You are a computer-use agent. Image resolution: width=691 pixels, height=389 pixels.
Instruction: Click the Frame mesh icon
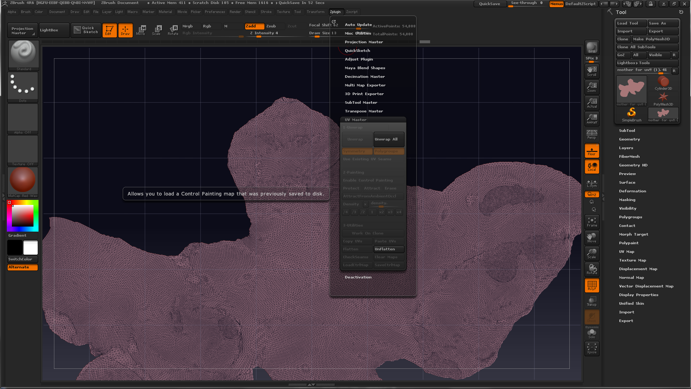592,222
